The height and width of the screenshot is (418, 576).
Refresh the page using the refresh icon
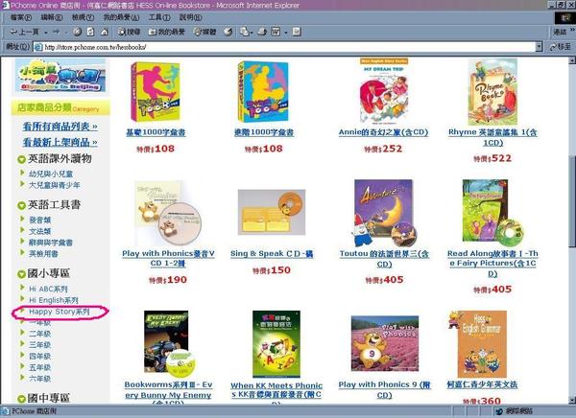(x=90, y=32)
